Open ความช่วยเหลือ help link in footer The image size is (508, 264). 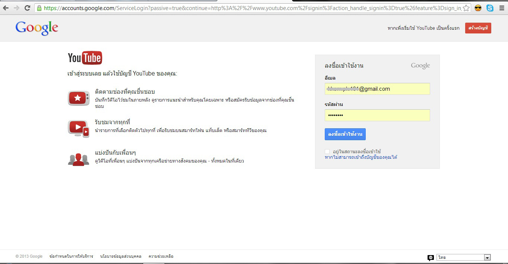click(161, 256)
